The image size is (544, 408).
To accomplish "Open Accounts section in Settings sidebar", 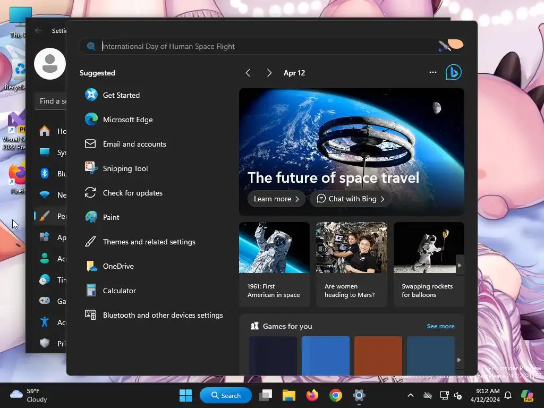I will coord(50,259).
